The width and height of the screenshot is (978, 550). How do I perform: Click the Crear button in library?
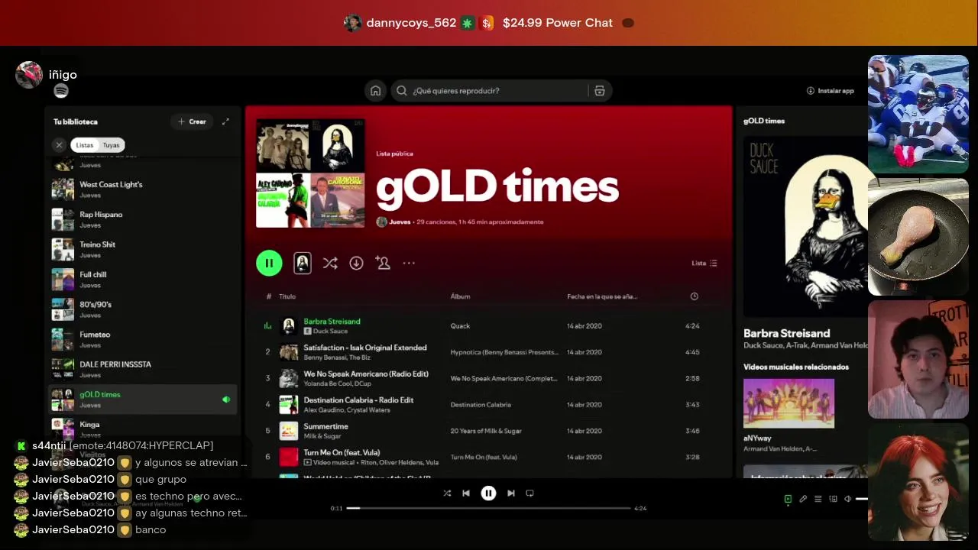(x=192, y=121)
